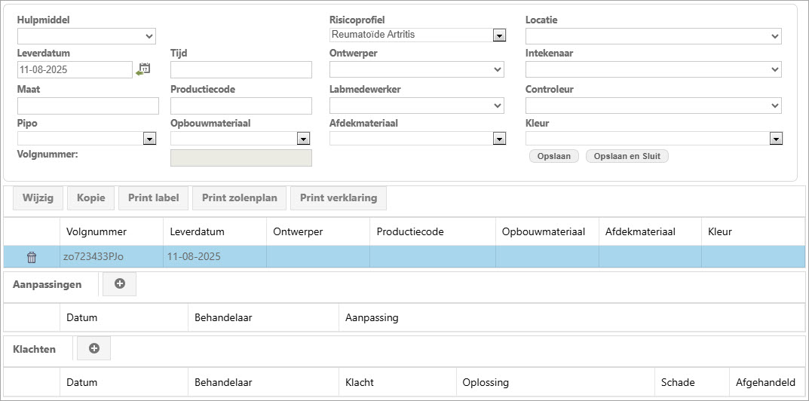Expand the Opbouwmateriaal combo box

[303, 139]
